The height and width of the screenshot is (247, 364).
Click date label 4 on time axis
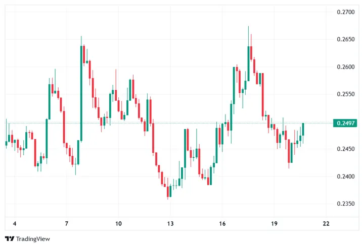tap(15, 223)
